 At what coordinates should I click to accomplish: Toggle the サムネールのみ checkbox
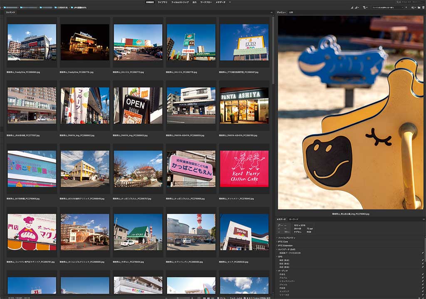pyautogui.click(x=228, y=298)
